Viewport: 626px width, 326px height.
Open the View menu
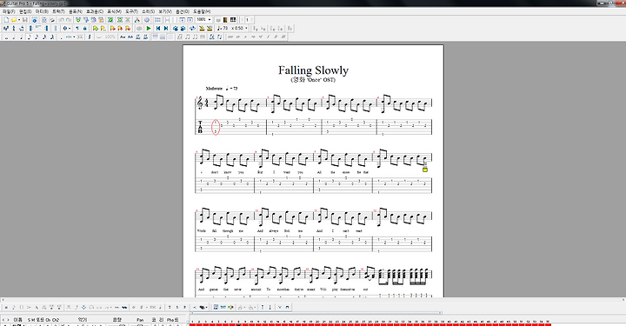point(165,11)
